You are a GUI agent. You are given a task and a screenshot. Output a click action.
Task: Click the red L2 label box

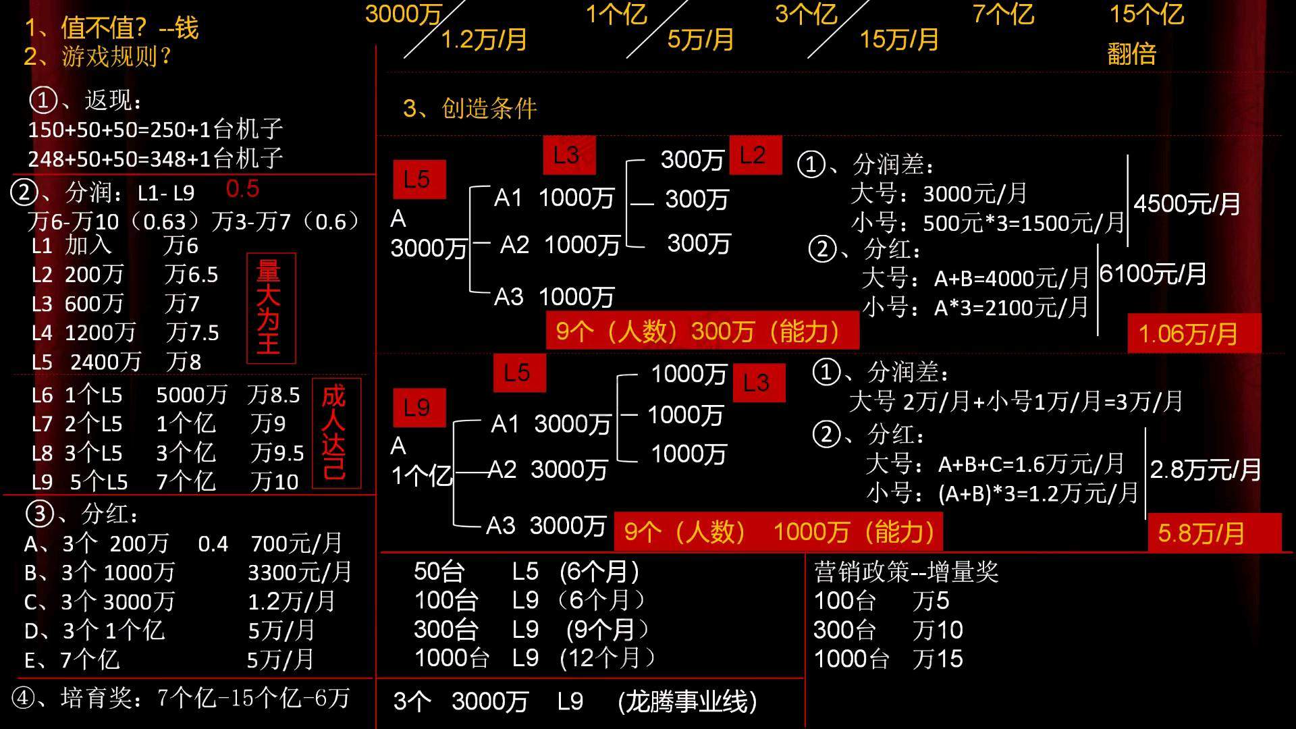[755, 155]
